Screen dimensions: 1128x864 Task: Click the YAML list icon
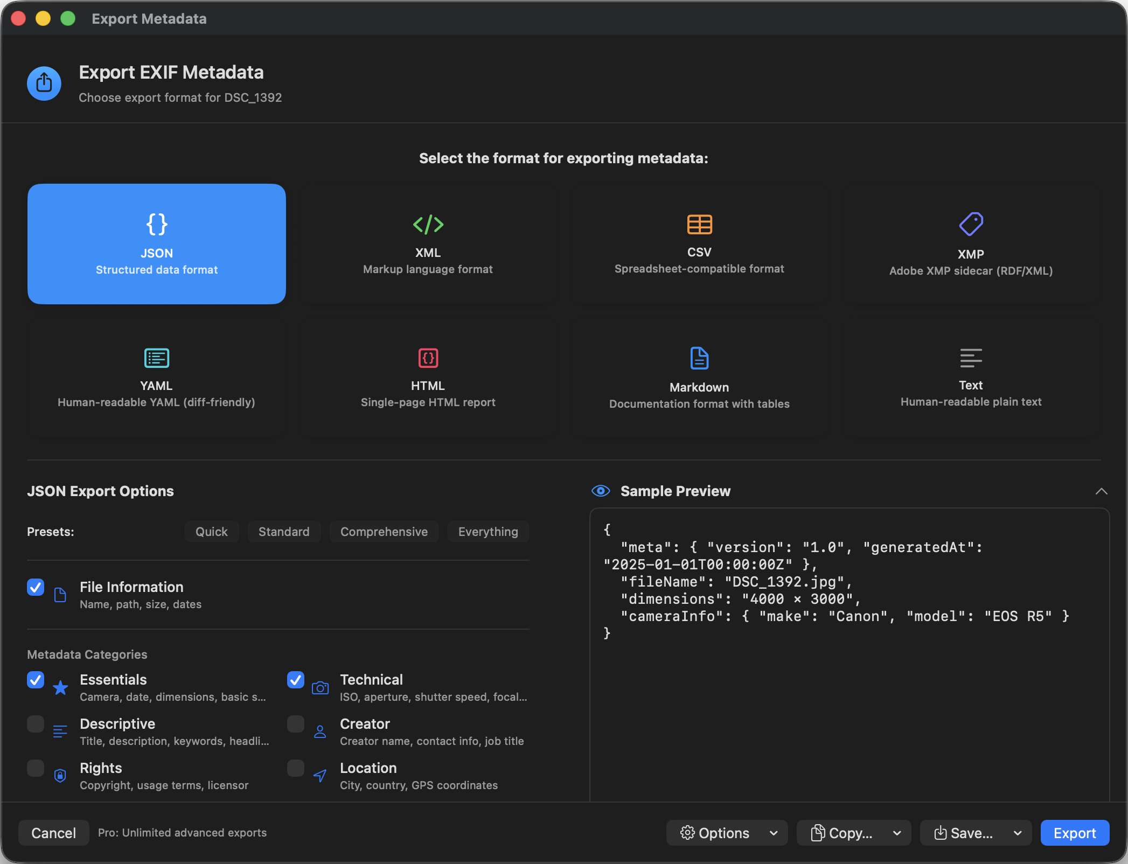(157, 358)
